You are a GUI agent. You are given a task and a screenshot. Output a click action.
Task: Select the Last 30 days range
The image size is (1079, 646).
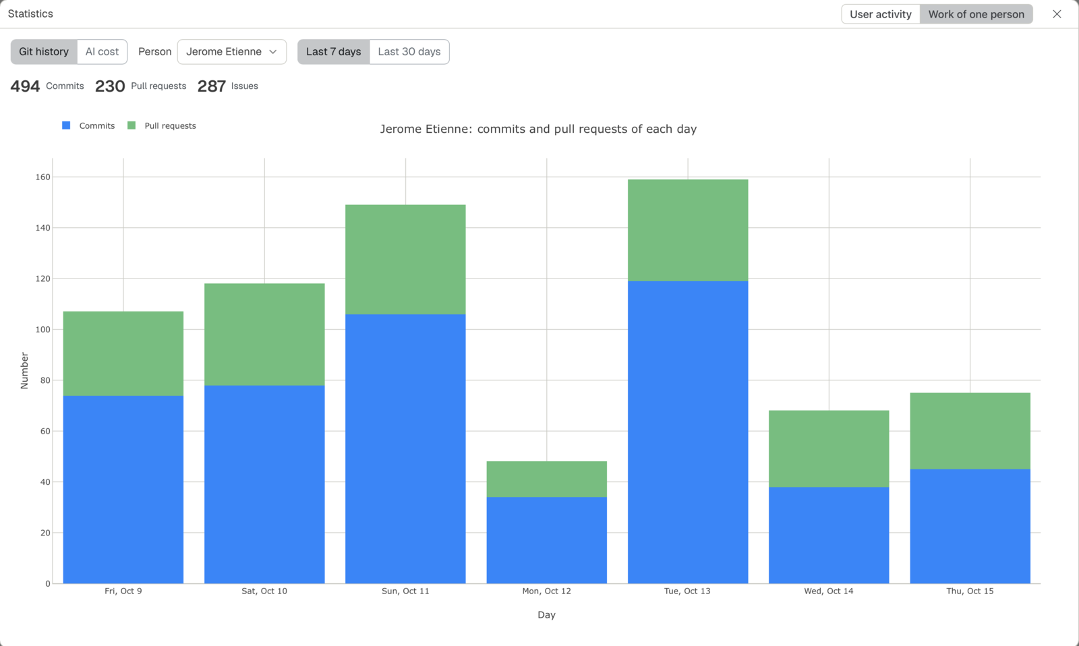click(409, 52)
